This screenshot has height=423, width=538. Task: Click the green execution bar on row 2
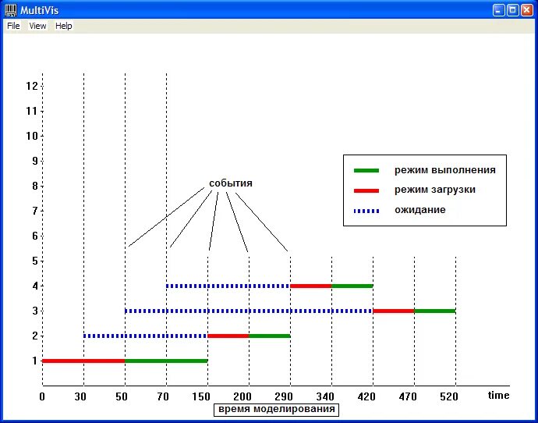(x=270, y=336)
